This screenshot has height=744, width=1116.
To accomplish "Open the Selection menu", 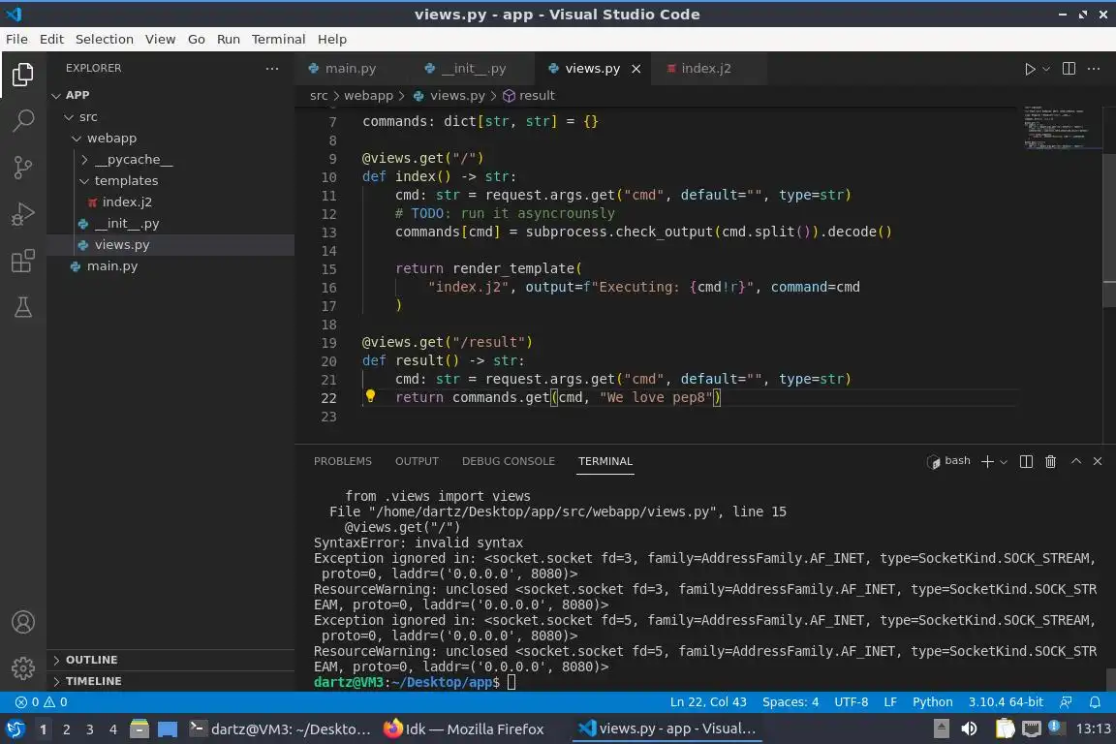I will coord(104,39).
